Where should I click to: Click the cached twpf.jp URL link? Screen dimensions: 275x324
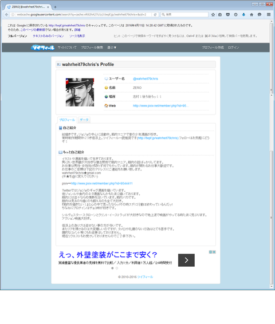pos(66,25)
